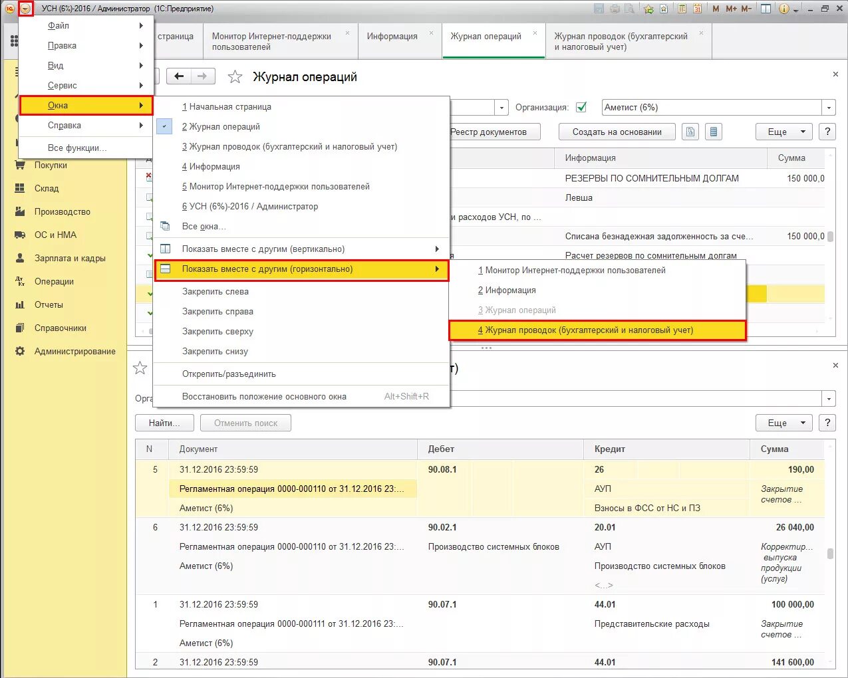The image size is (848, 678).
Task: Choose Открепить/разъединить
Action: tap(301, 374)
